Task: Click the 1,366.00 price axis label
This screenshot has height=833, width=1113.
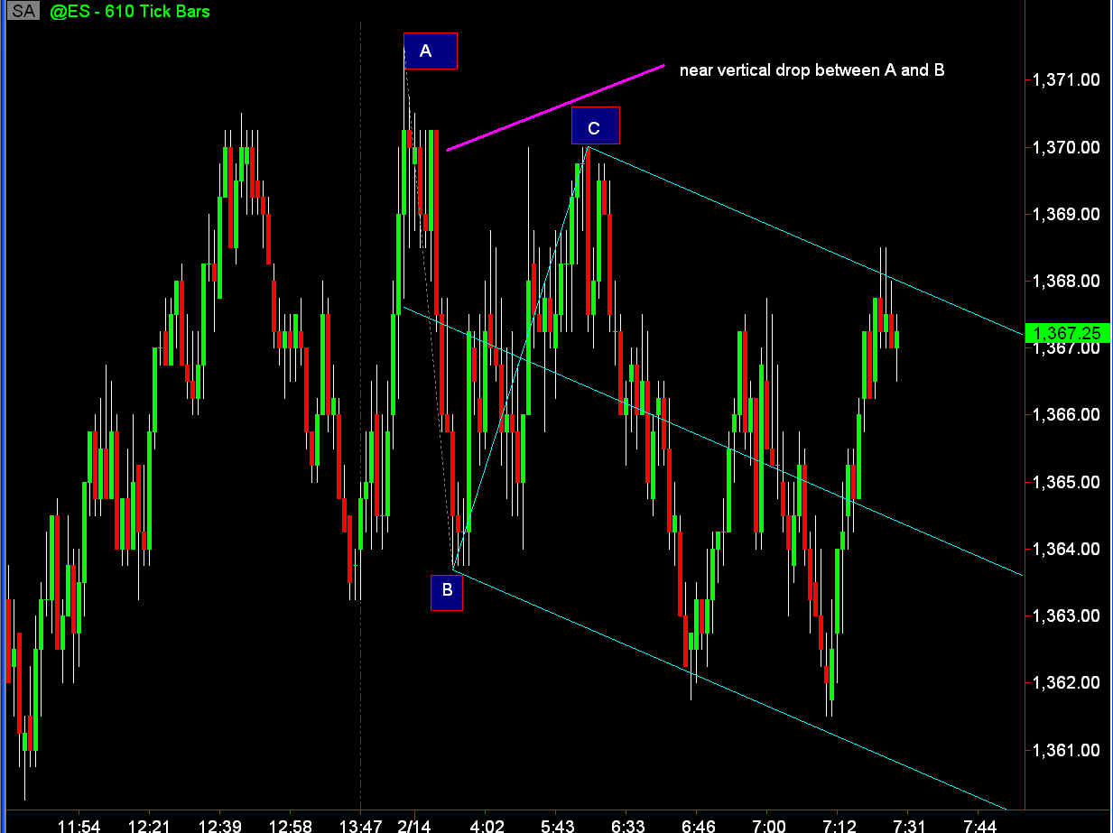Action: click(1066, 415)
